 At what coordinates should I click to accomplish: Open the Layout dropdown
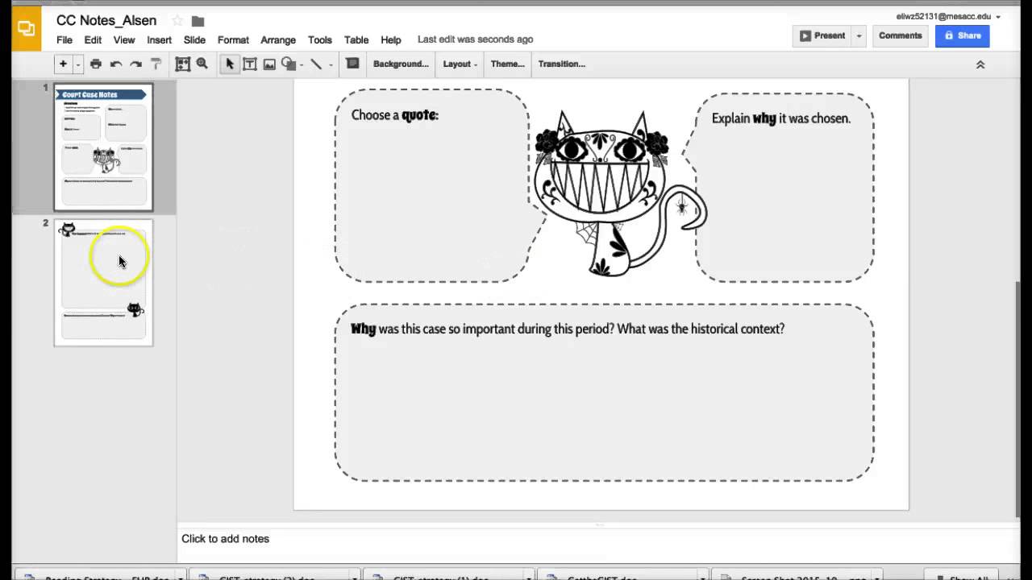pos(460,64)
